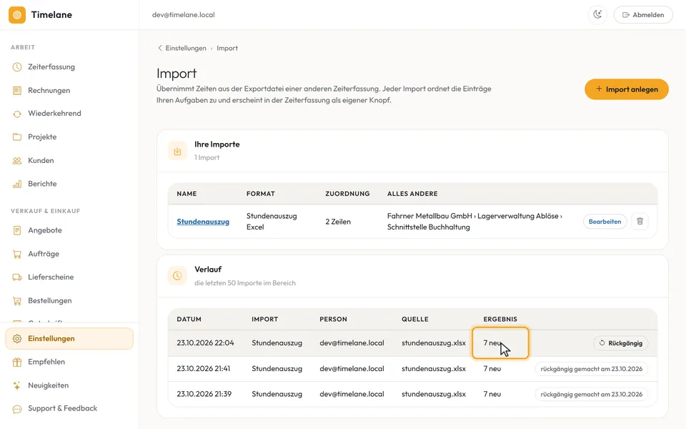686x429 pixels.
Task: Open the Aufträge cart icon
Action: 17,254
